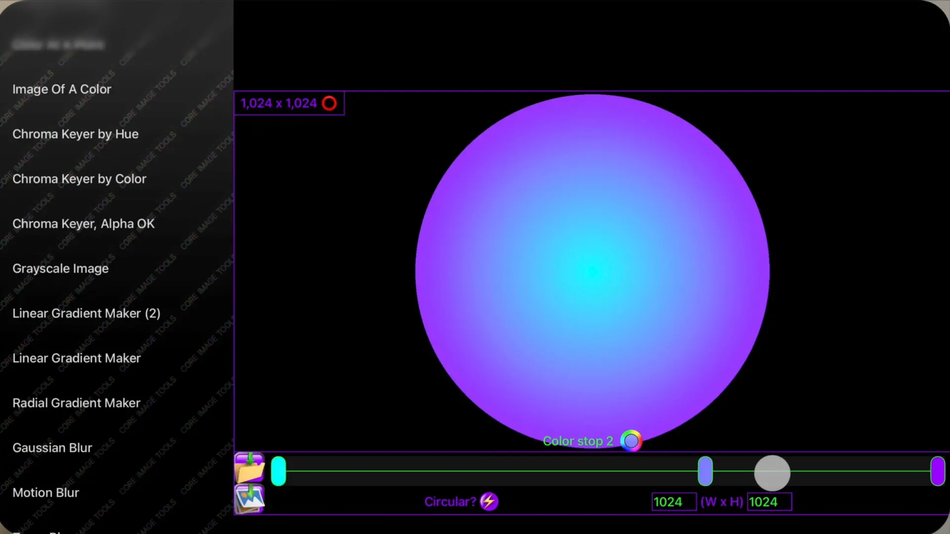Viewport: 950px width, 534px height.
Task: Click the leftmost cyan gradient stop handle
Action: coord(279,471)
